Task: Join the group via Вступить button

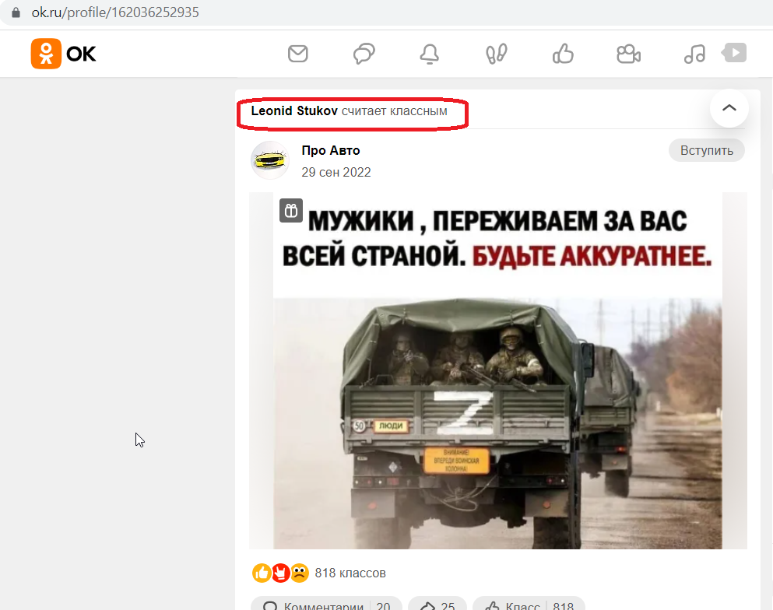Action: click(707, 150)
